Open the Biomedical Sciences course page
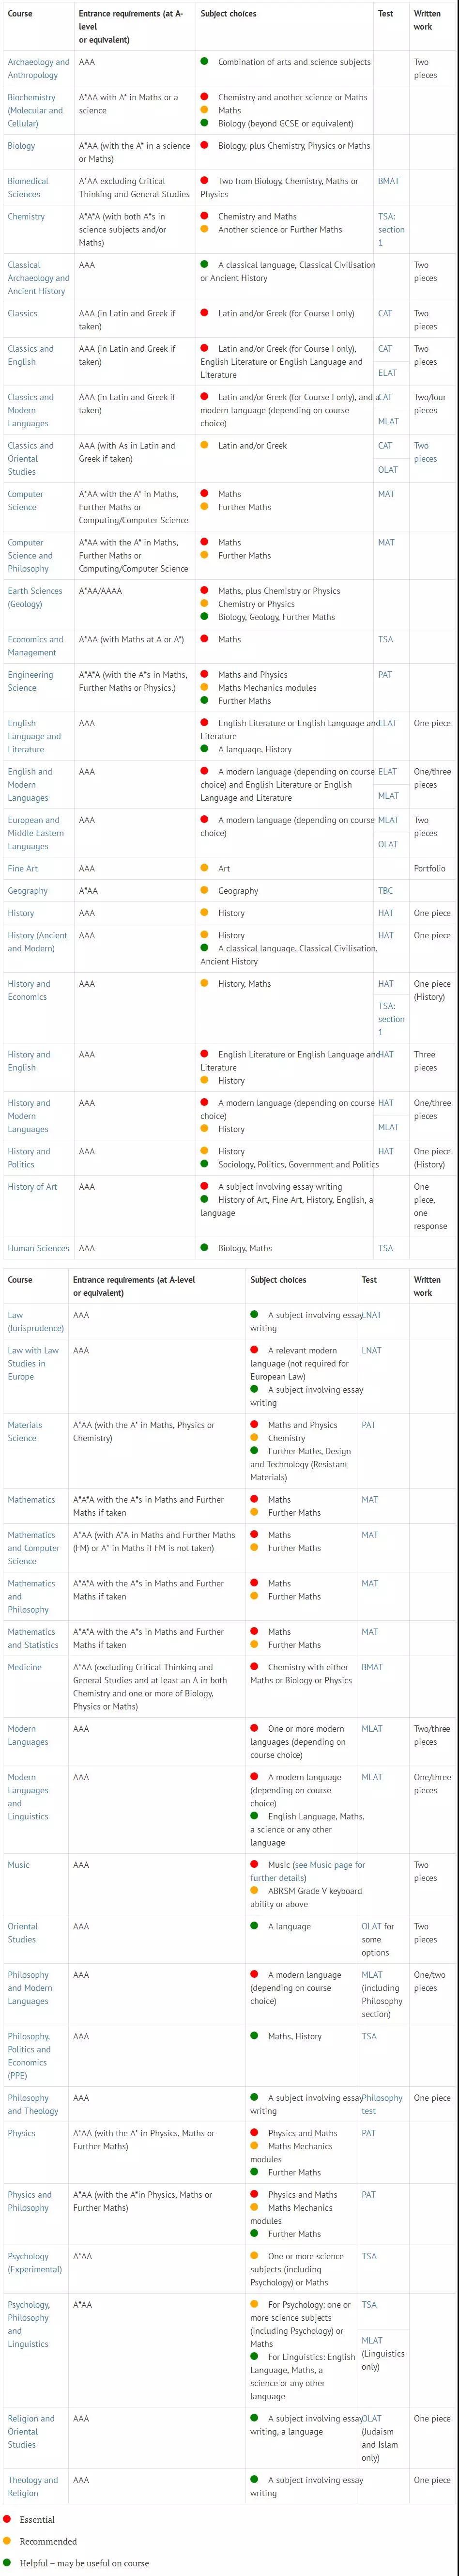Screen dimensions: 459x2576 click(x=28, y=187)
